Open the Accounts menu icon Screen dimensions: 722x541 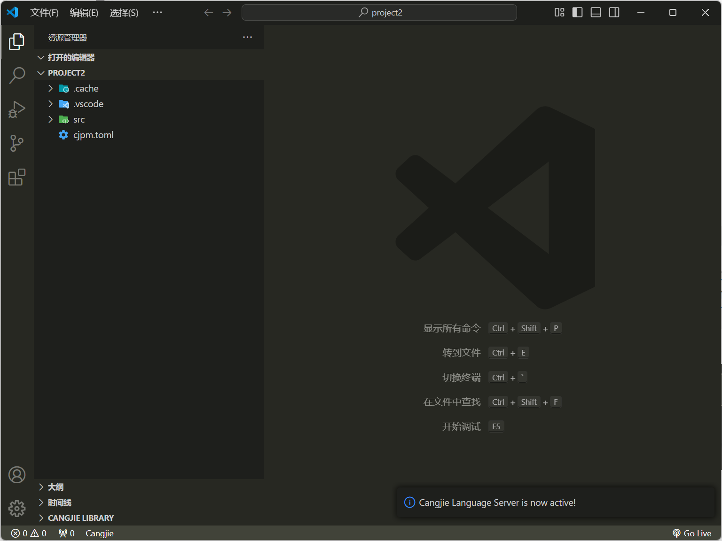(x=17, y=475)
